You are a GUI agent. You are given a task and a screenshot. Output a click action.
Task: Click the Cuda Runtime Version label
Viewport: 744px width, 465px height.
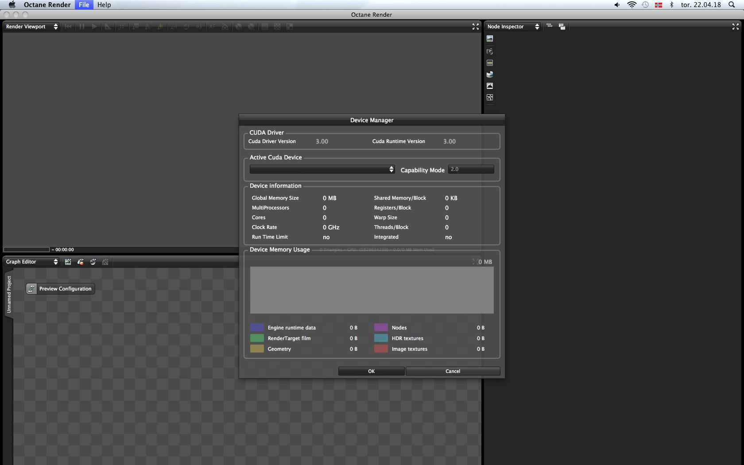pyautogui.click(x=399, y=141)
